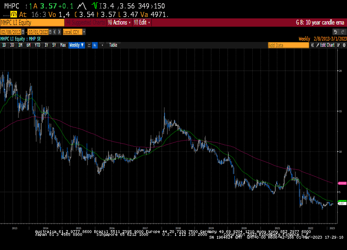Click the pink EMA value tag
This screenshot has height=250, width=347.
pos(342,183)
